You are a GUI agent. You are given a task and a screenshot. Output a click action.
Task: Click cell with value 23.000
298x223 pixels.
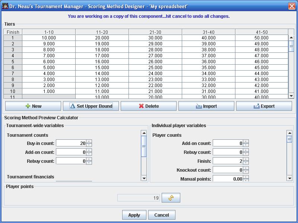coord(155,79)
